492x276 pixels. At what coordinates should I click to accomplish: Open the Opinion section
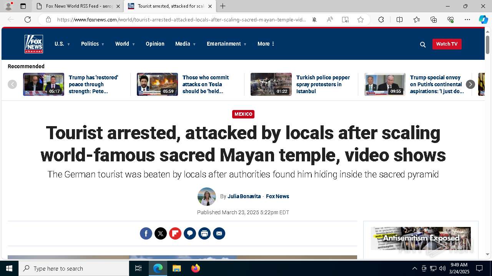[155, 44]
